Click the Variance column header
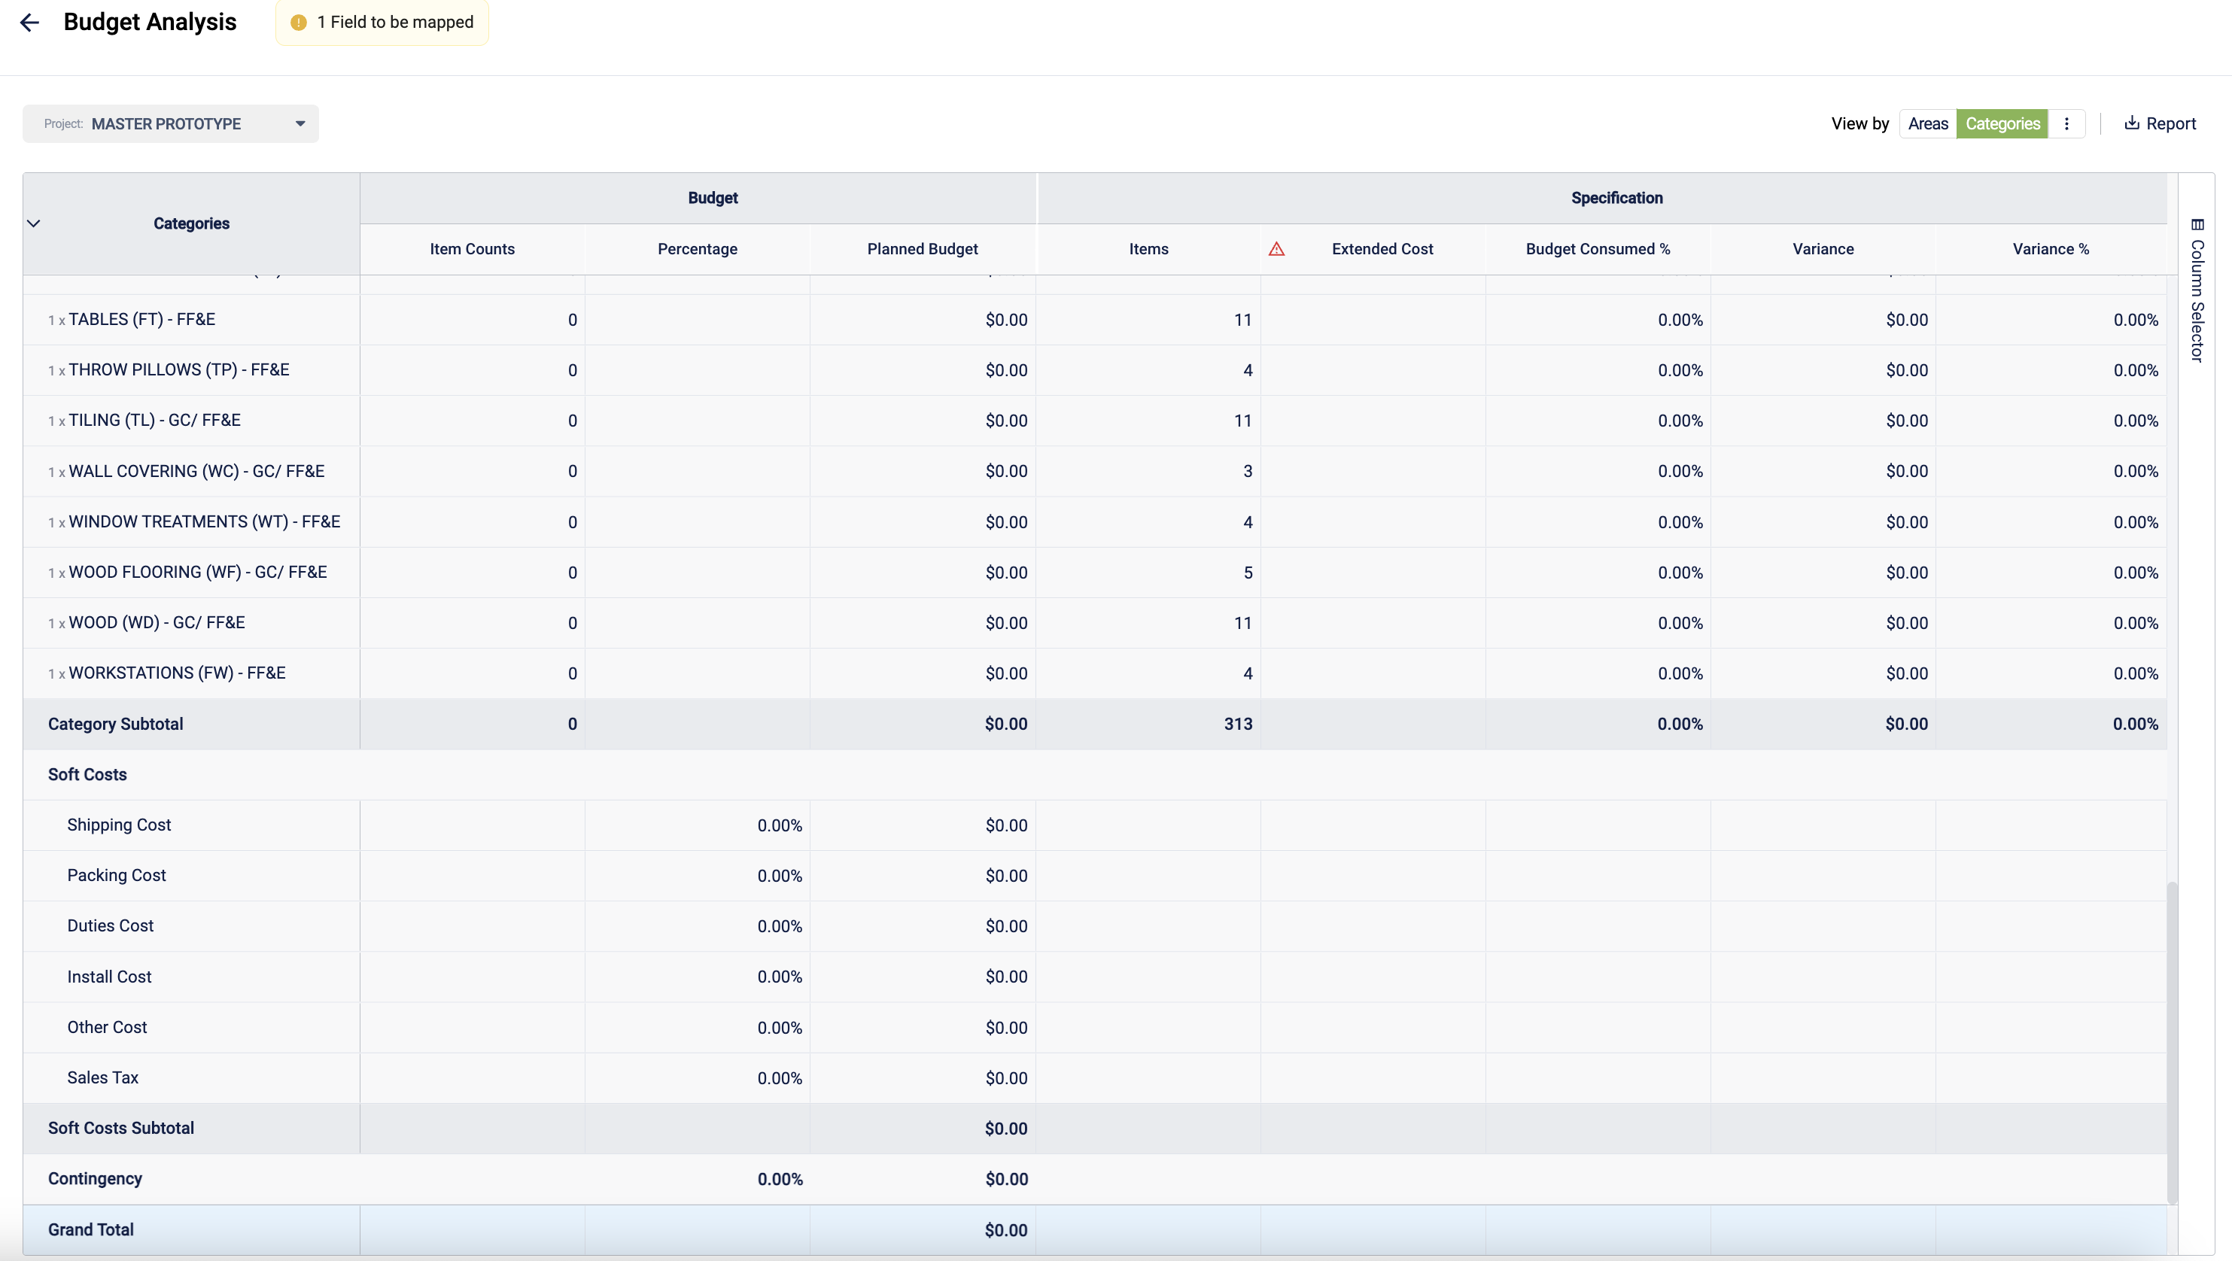This screenshot has width=2232, height=1261. click(x=1823, y=250)
